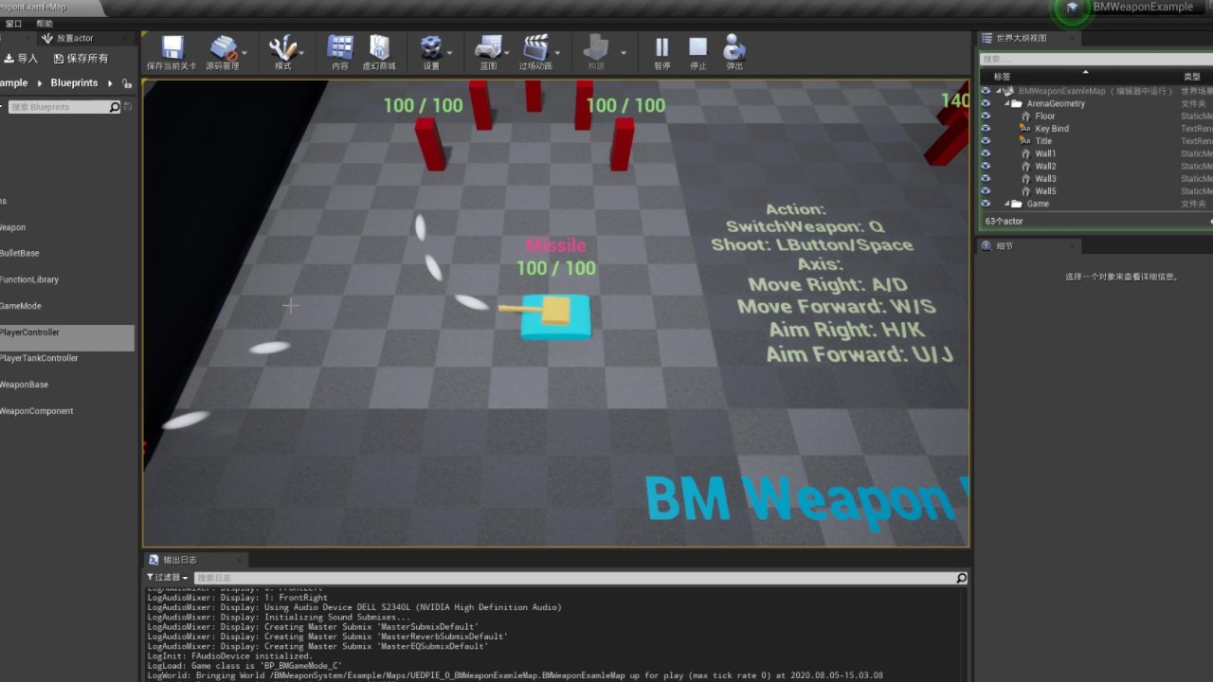Select the PlayerController blueprint item
This screenshot has width=1213, height=682.
pos(66,333)
